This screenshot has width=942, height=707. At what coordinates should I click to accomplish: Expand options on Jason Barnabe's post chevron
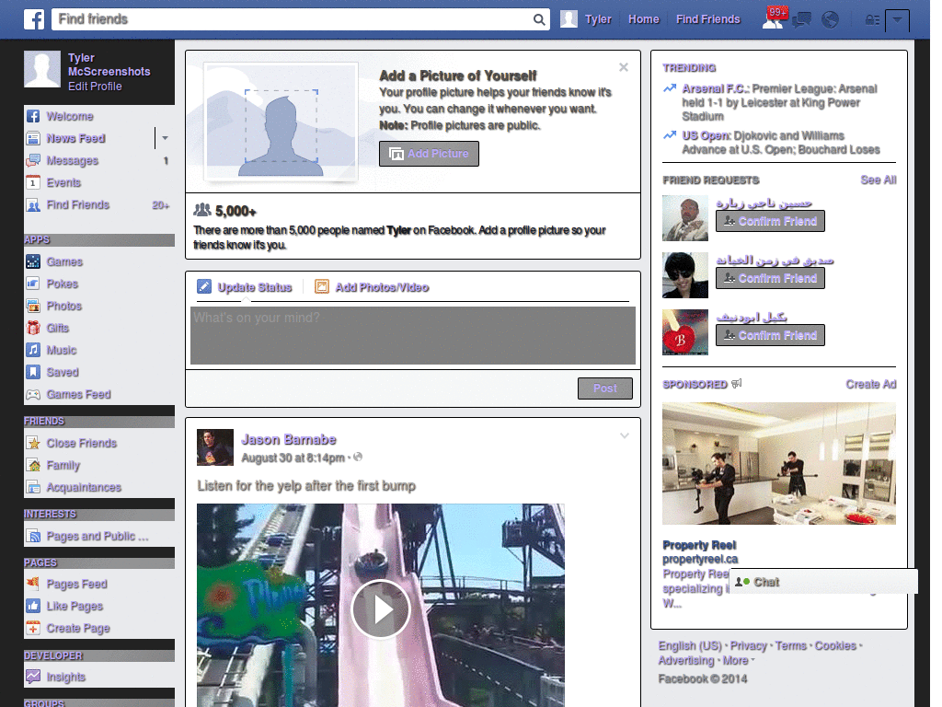pos(625,435)
